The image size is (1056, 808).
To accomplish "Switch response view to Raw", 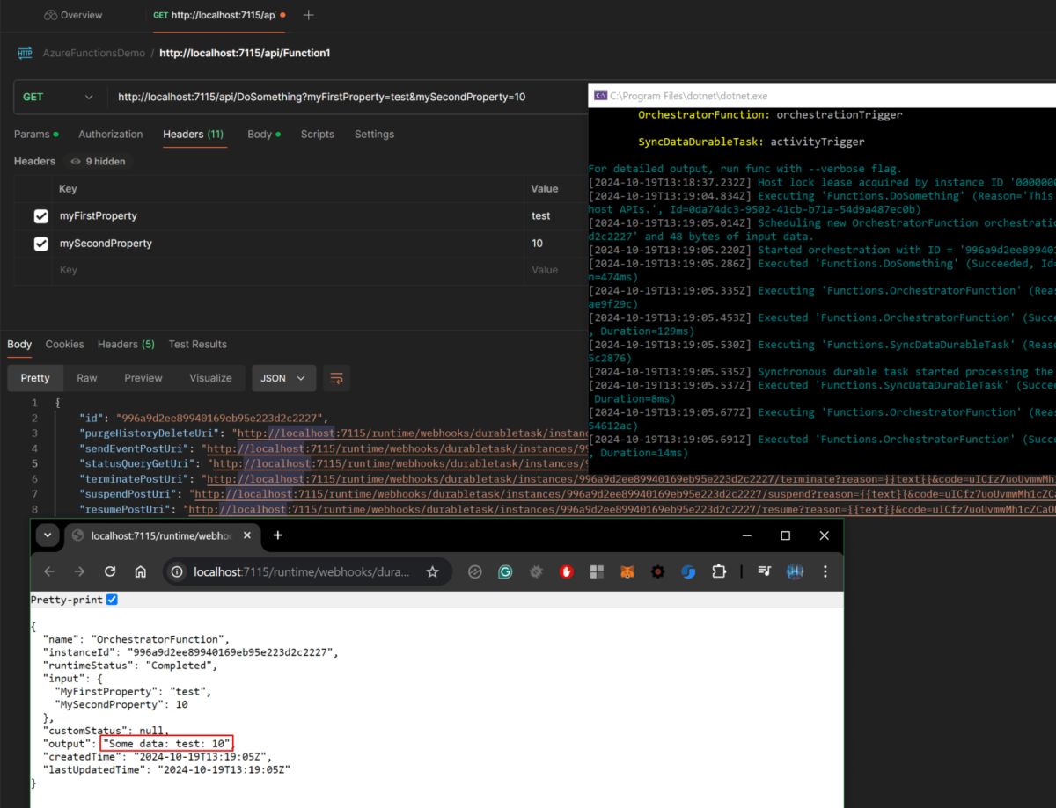I will coord(86,377).
